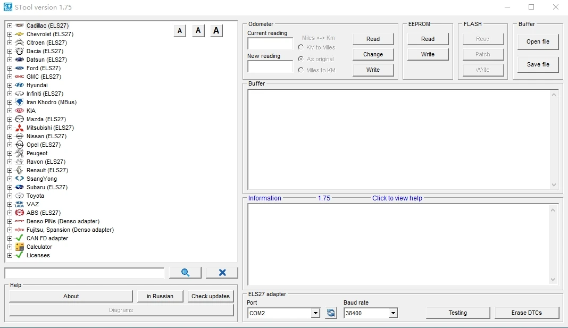
Task: Click the Peugeot lion logo icon
Action: tap(20, 153)
